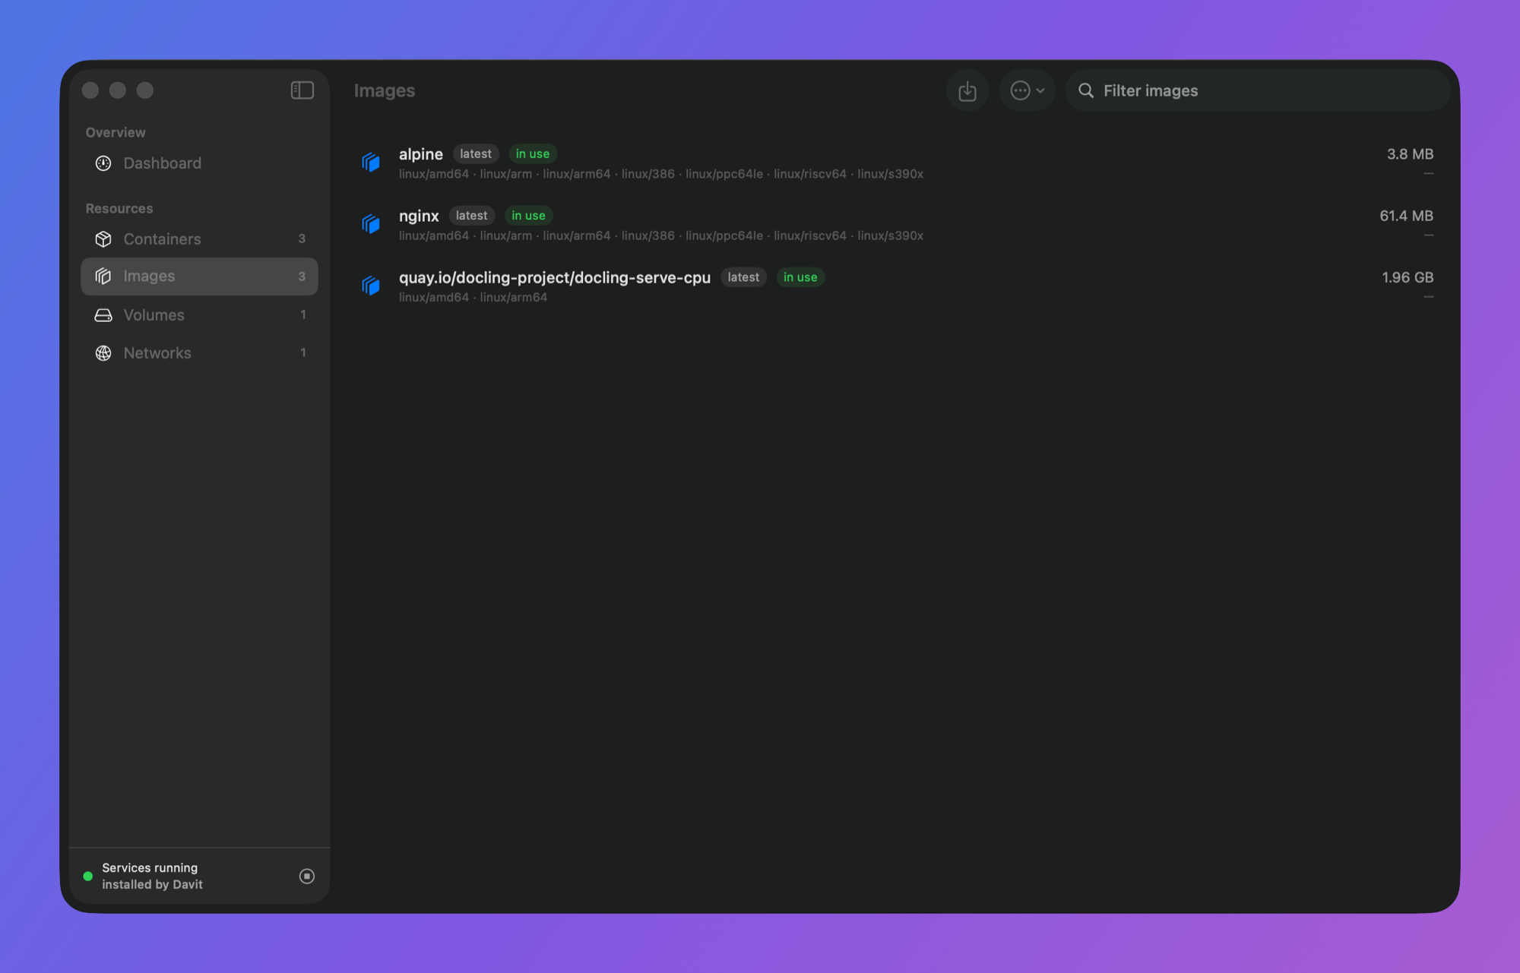The height and width of the screenshot is (973, 1520).
Task: Click the Containers cube icon
Action: pos(103,239)
